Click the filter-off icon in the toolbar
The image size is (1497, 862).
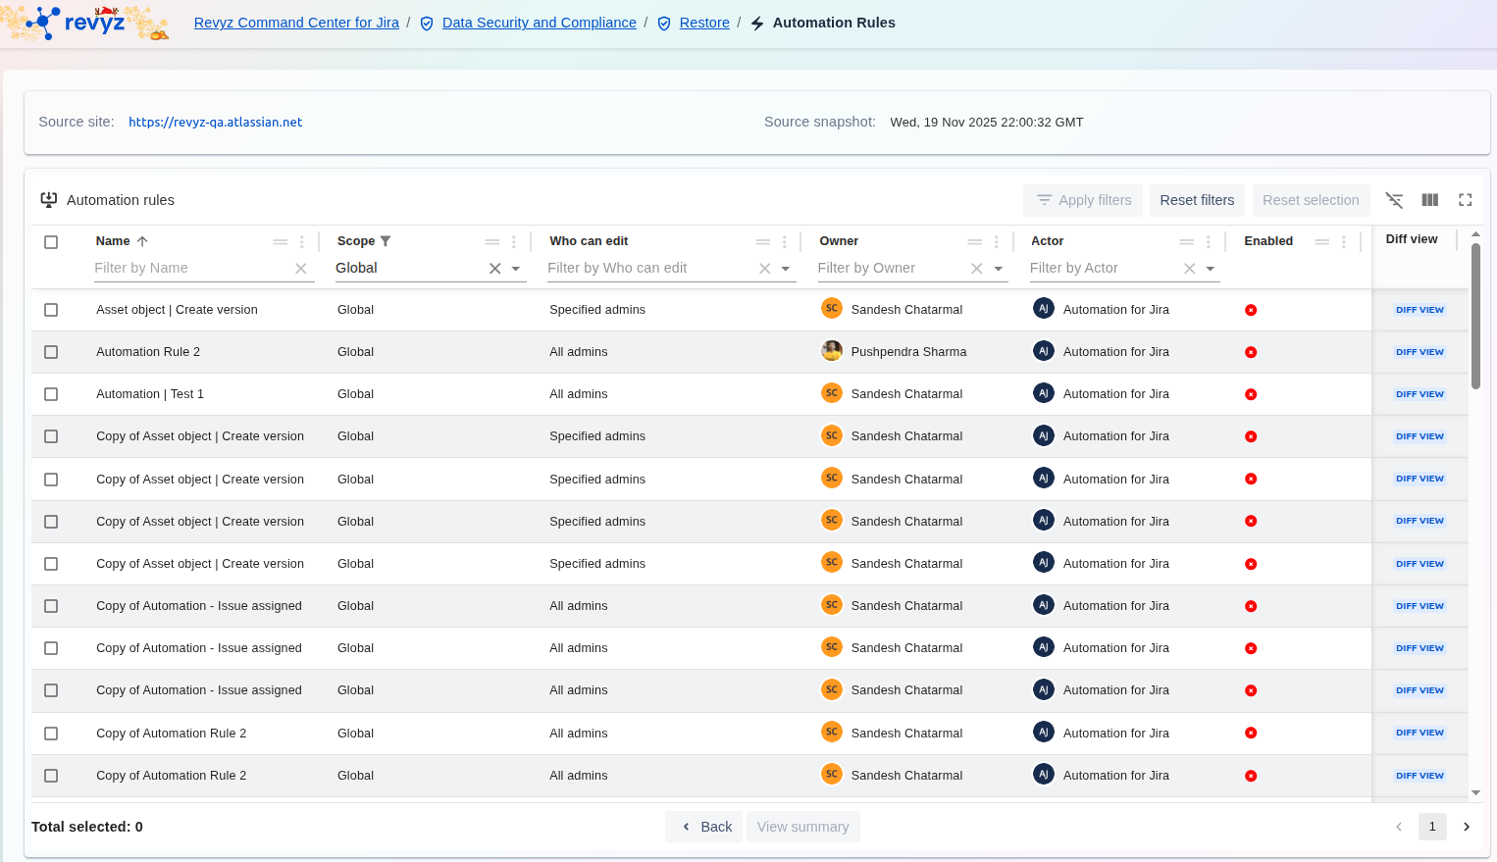[x=1394, y=200]
